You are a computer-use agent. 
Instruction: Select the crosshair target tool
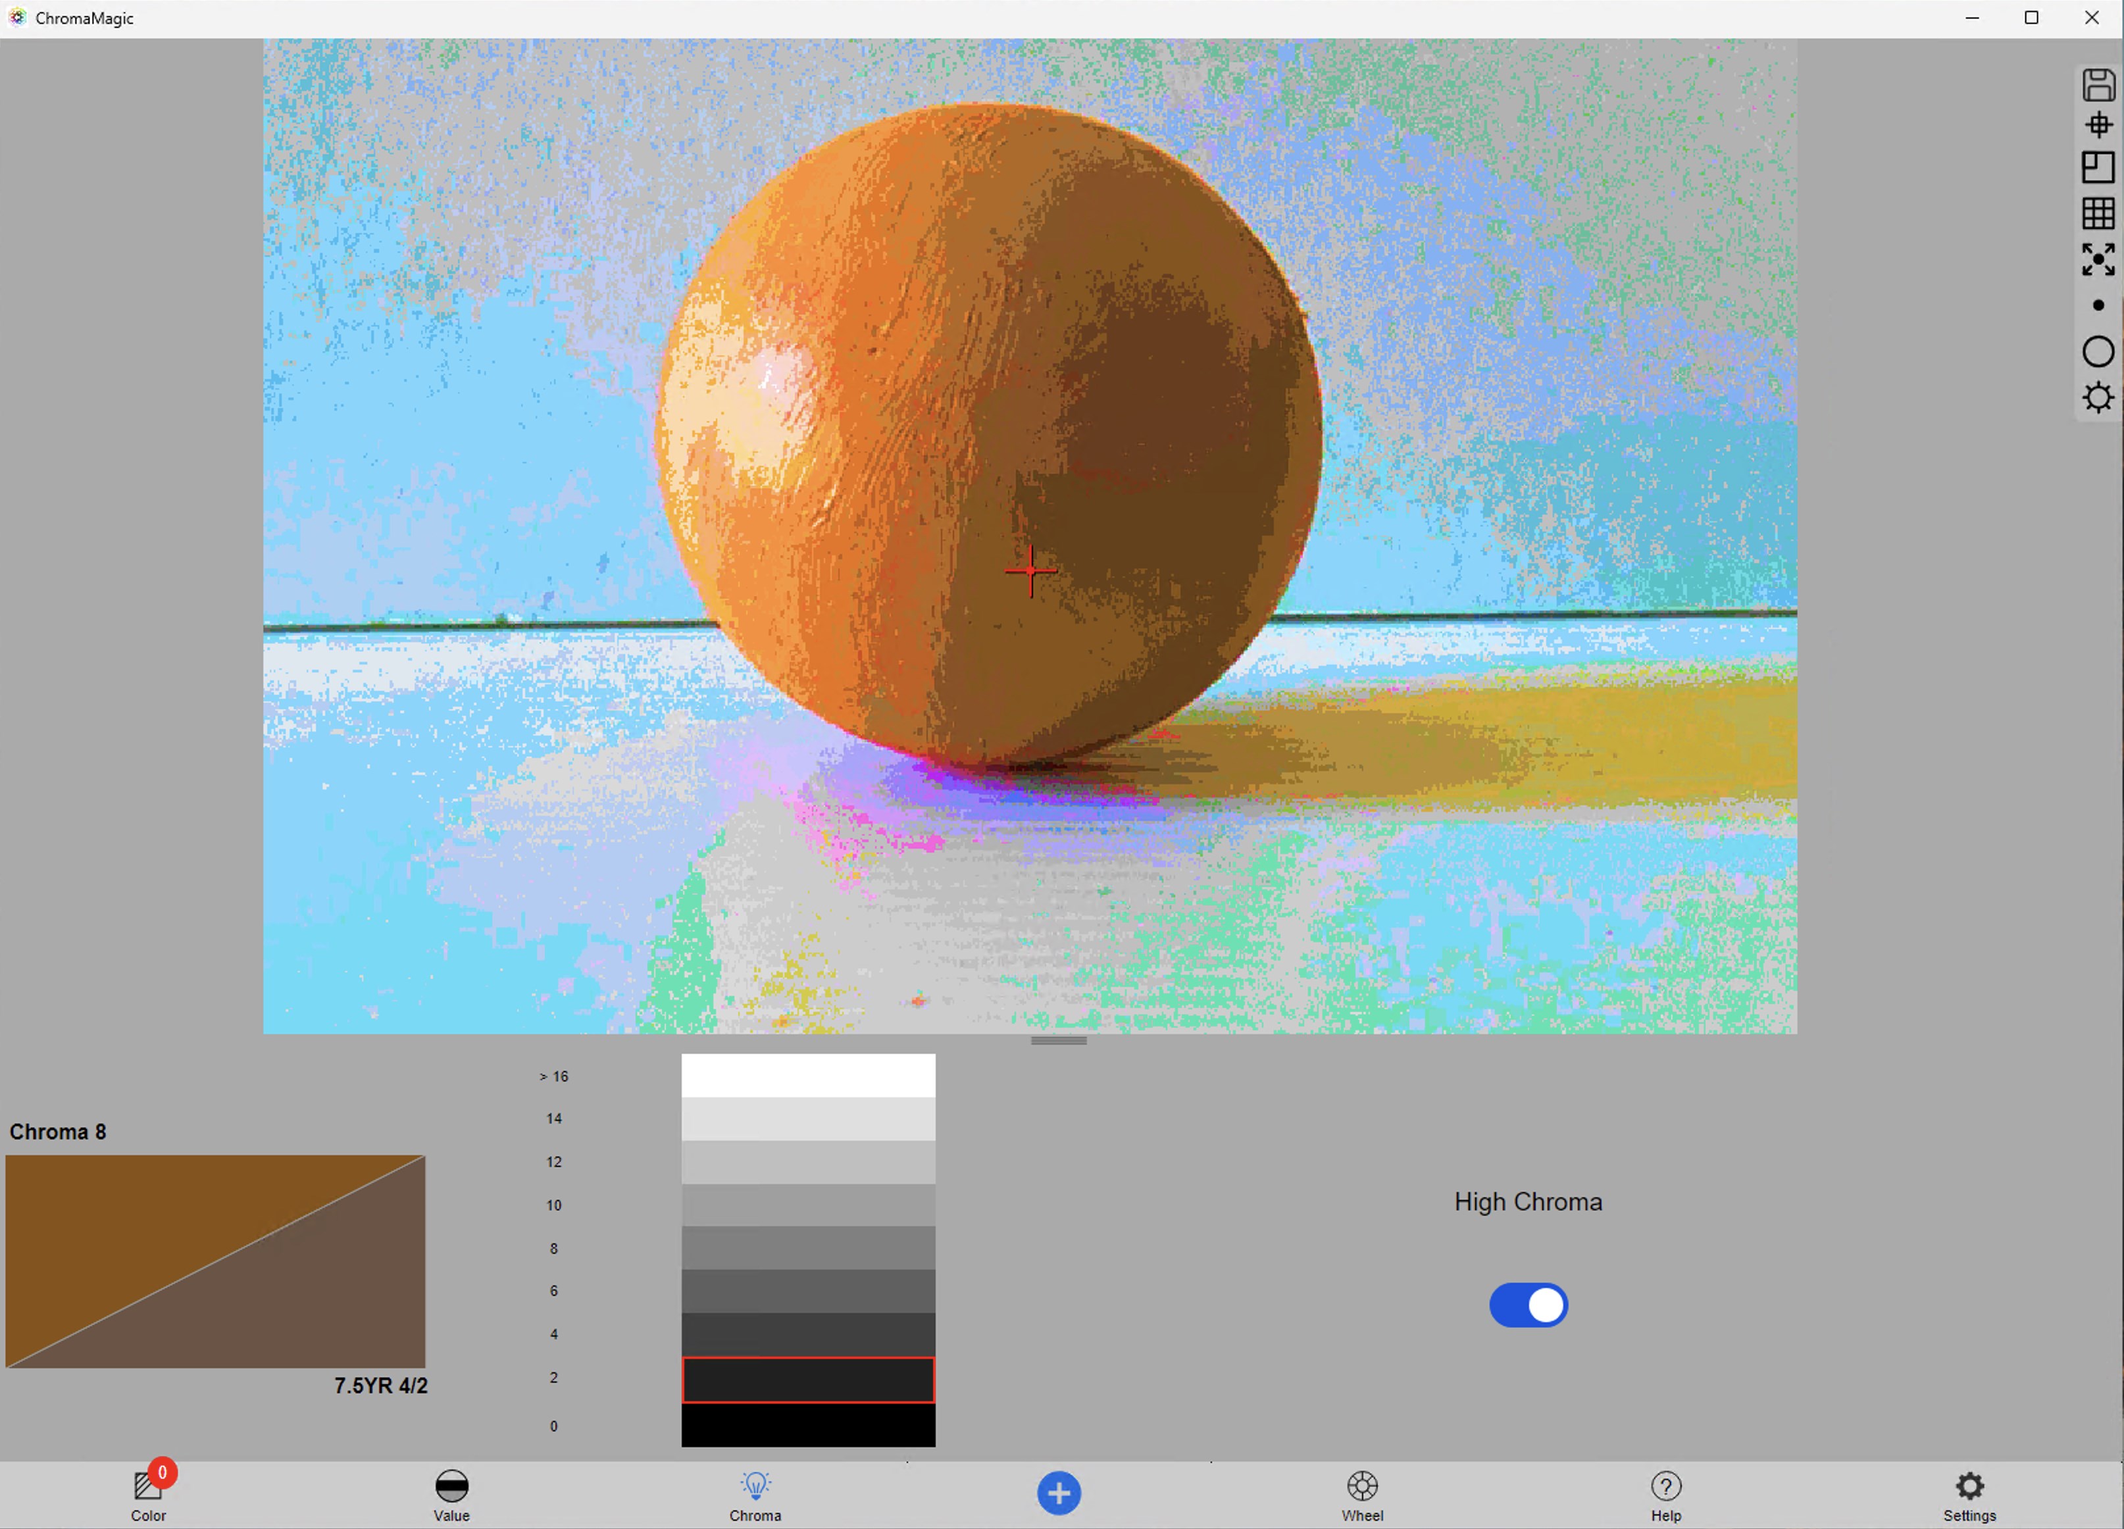tap(2100, 124)
